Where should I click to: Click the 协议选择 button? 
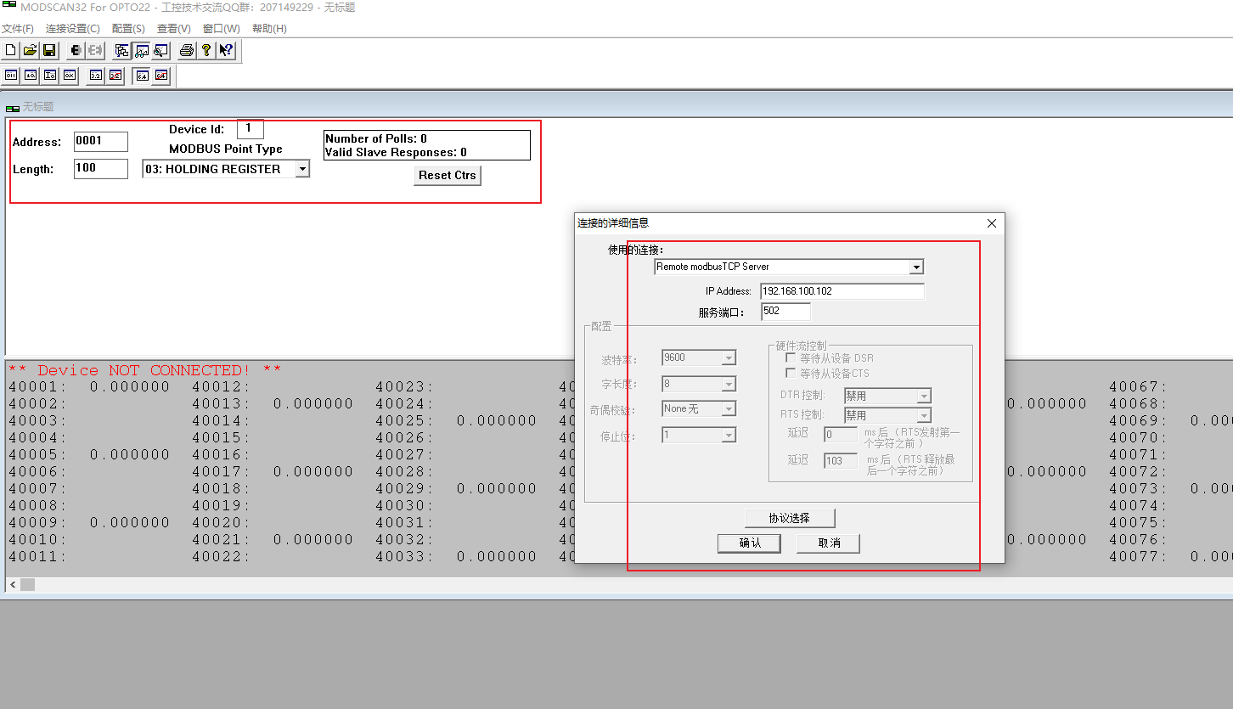coord(790,518)
